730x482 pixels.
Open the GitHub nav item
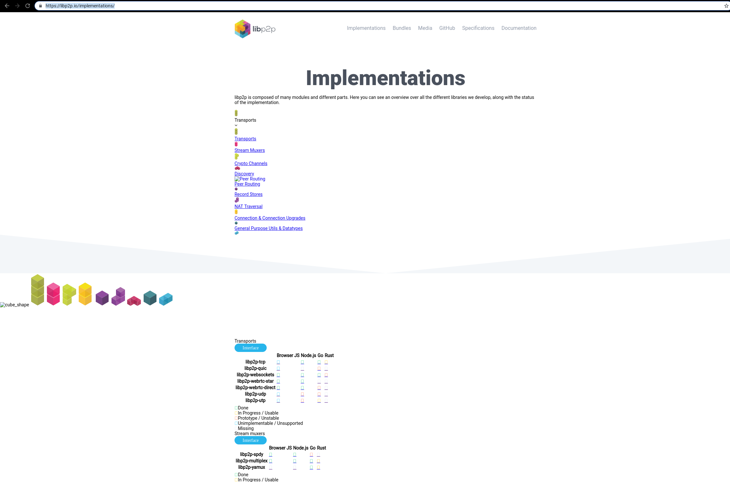pyautogui.click(x=447, y=28)
